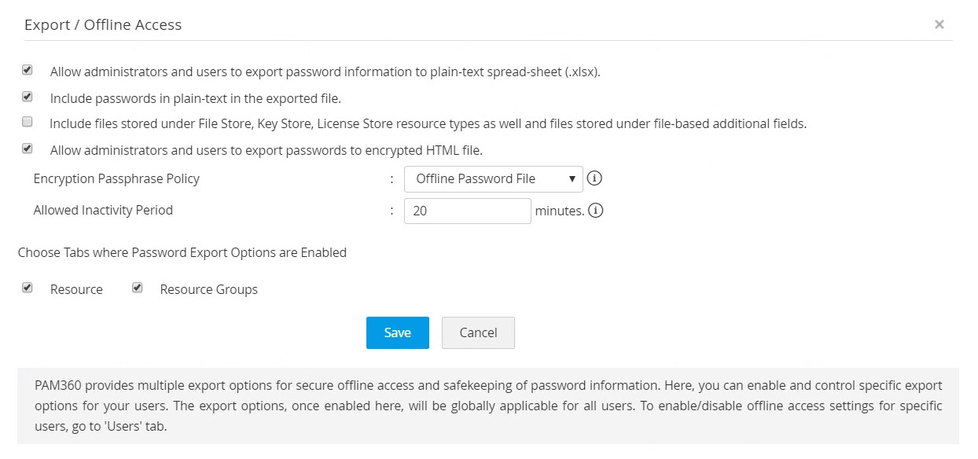This screenshot has height=459, width=978.
Task: Click the arrow on Offline Password File dropdown
Action: [x=572, y=179]
